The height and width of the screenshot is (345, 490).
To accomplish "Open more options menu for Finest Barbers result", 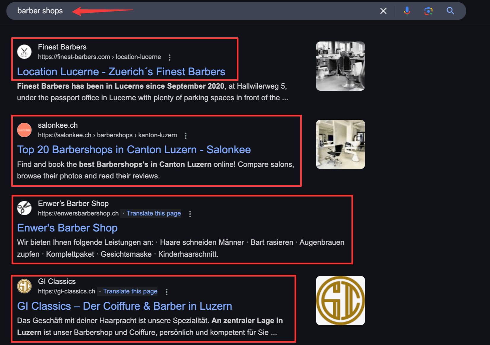I will click(x=170, y=57).
